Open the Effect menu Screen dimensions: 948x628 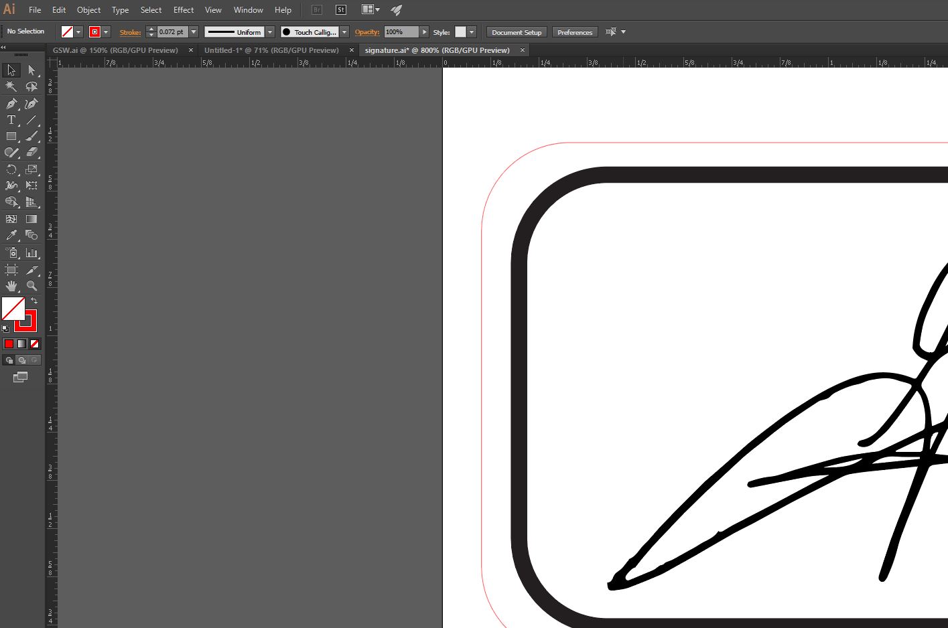(x=184, y=10)
